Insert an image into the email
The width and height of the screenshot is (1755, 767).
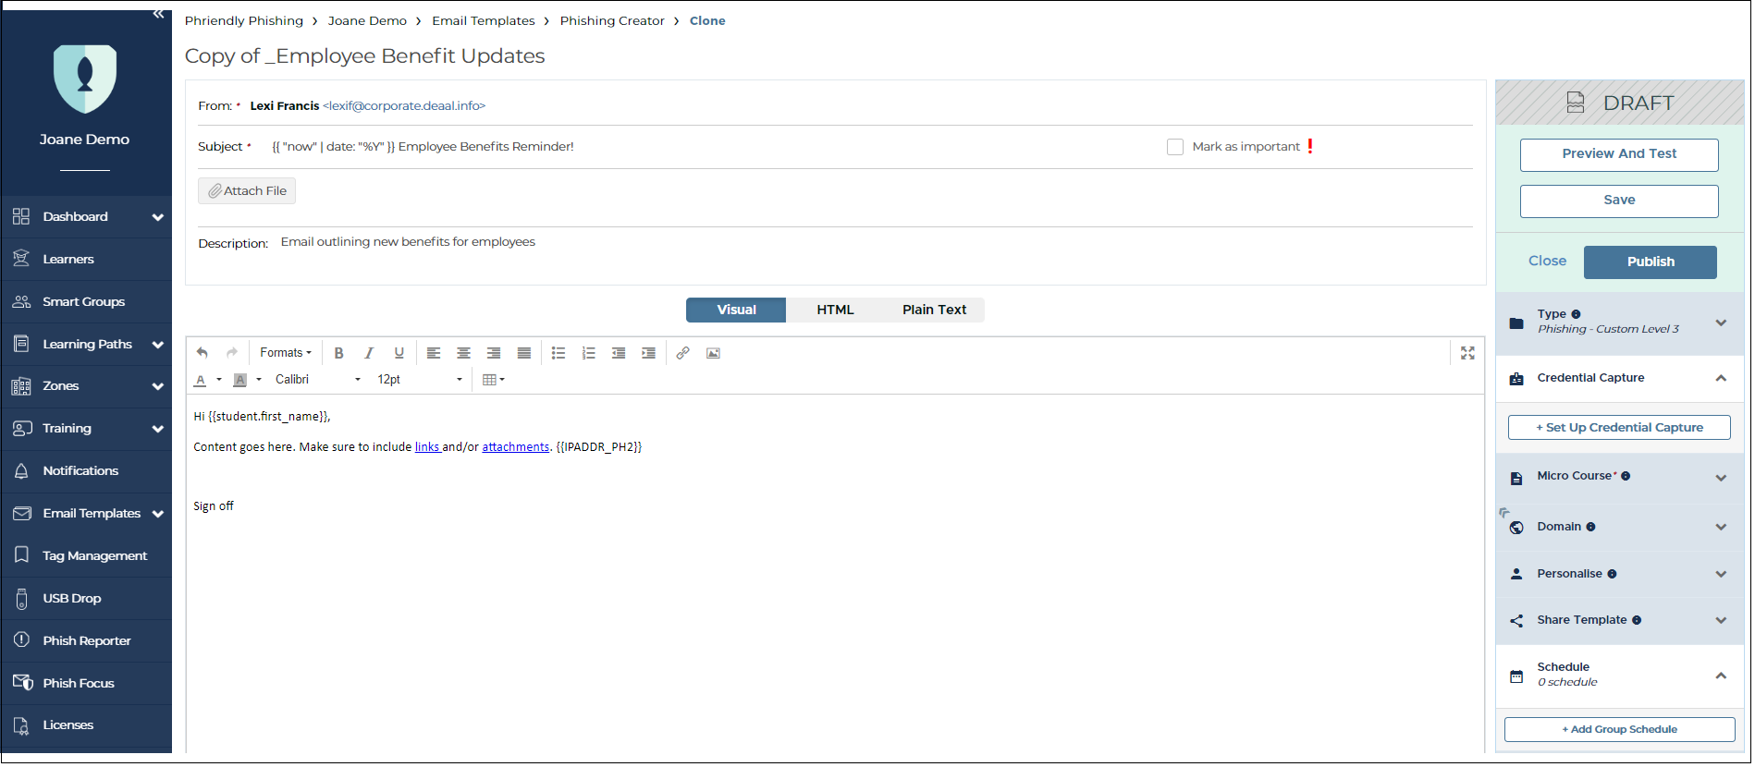[714, 353]
